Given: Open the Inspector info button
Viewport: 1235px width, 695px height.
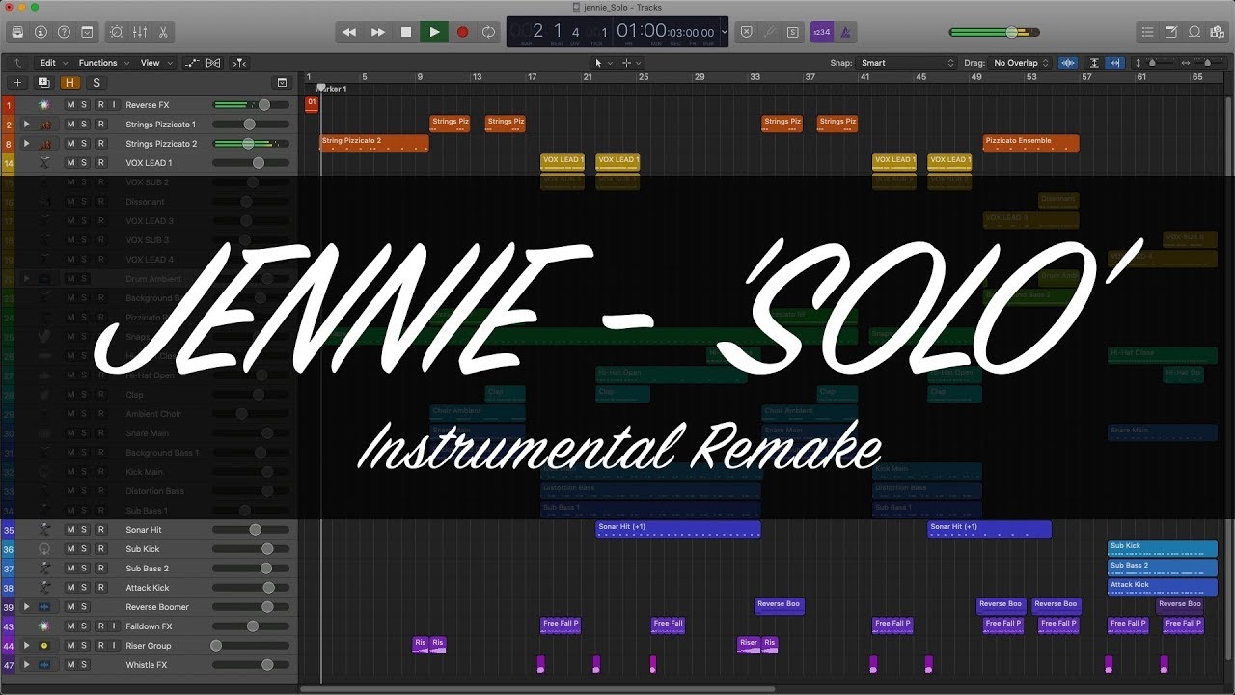Looking at the screenshot, I should (41, 32).
